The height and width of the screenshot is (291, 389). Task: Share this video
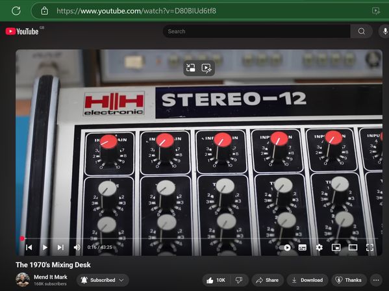268,281
